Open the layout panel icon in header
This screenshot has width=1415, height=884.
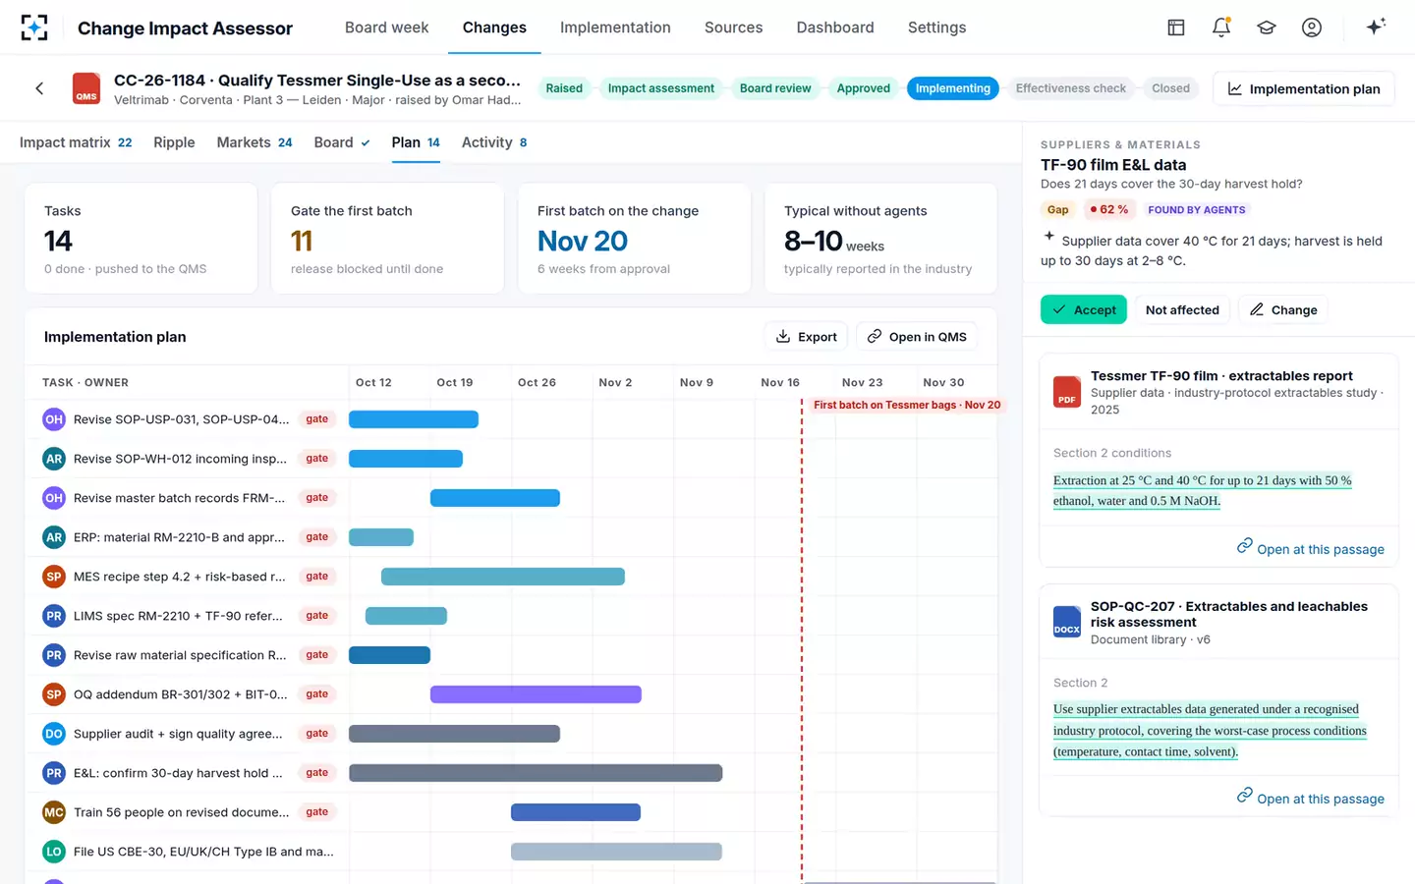tap(1176, 28)
